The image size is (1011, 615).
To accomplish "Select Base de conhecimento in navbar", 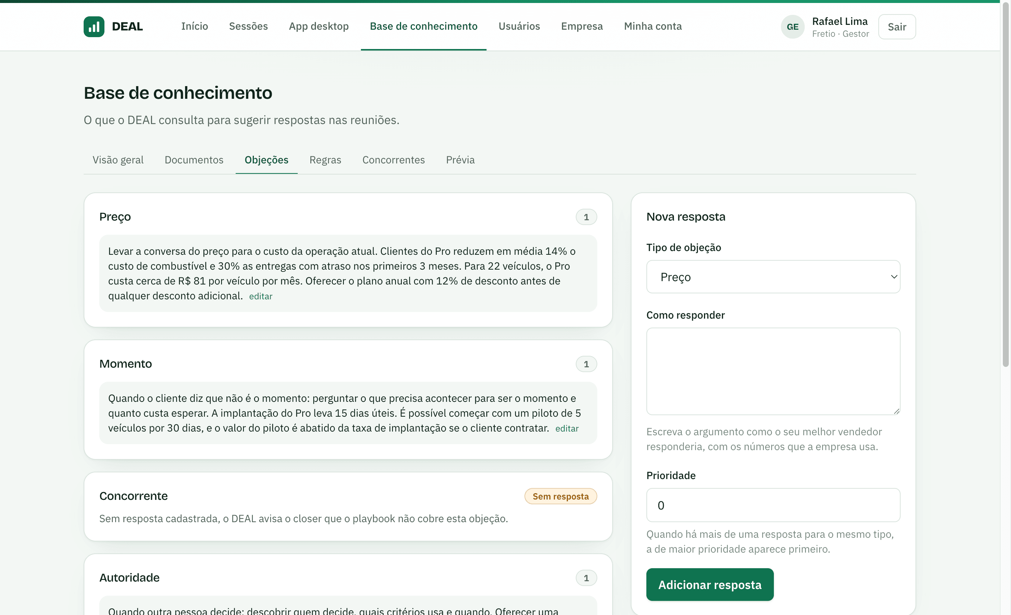I will pos(423,26).
